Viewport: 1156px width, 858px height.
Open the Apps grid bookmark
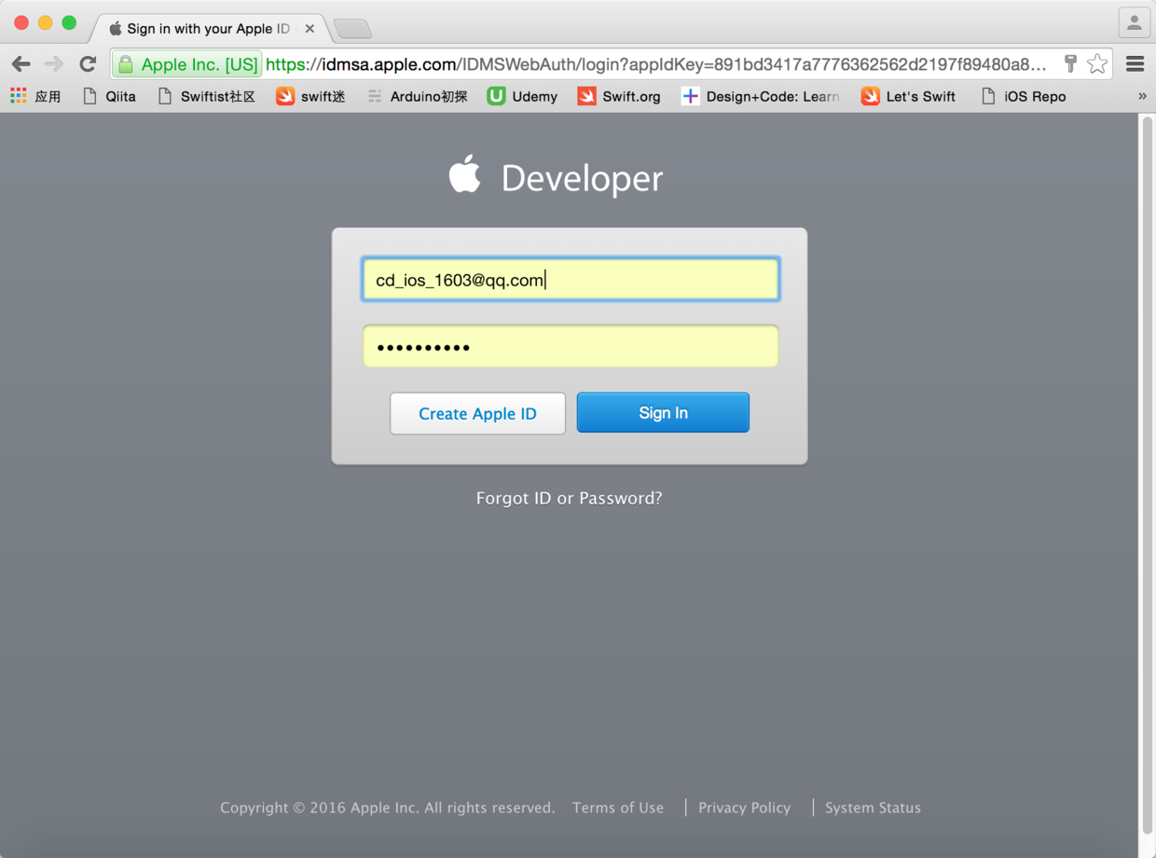coord(35,96)
